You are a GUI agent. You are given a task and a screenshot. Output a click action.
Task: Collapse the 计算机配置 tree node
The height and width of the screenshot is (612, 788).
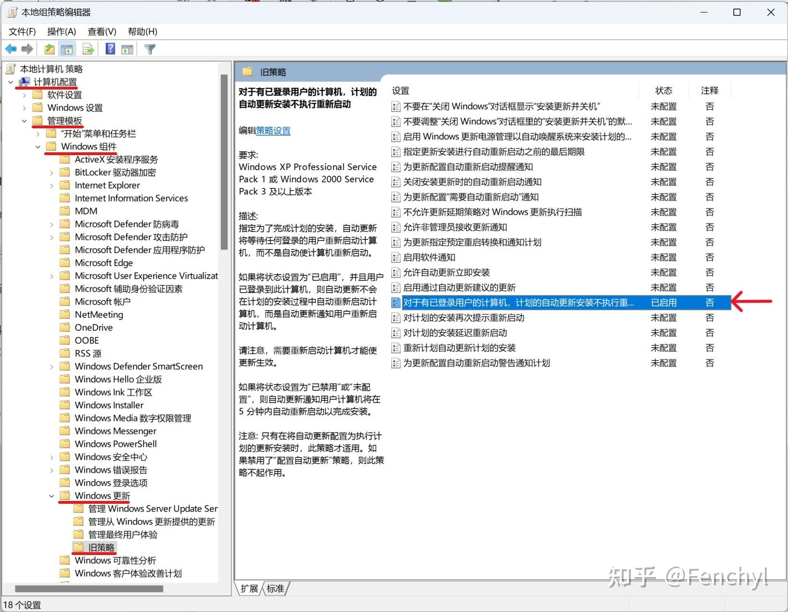coord(11,82)
